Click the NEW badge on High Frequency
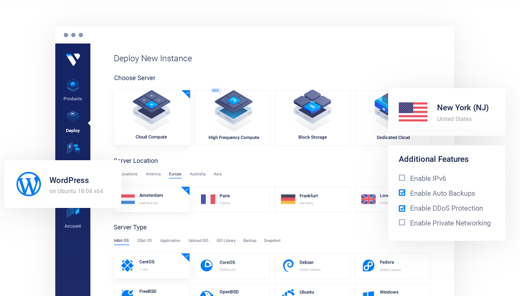This screenshot has width=520, height=296. coord(215,90)
